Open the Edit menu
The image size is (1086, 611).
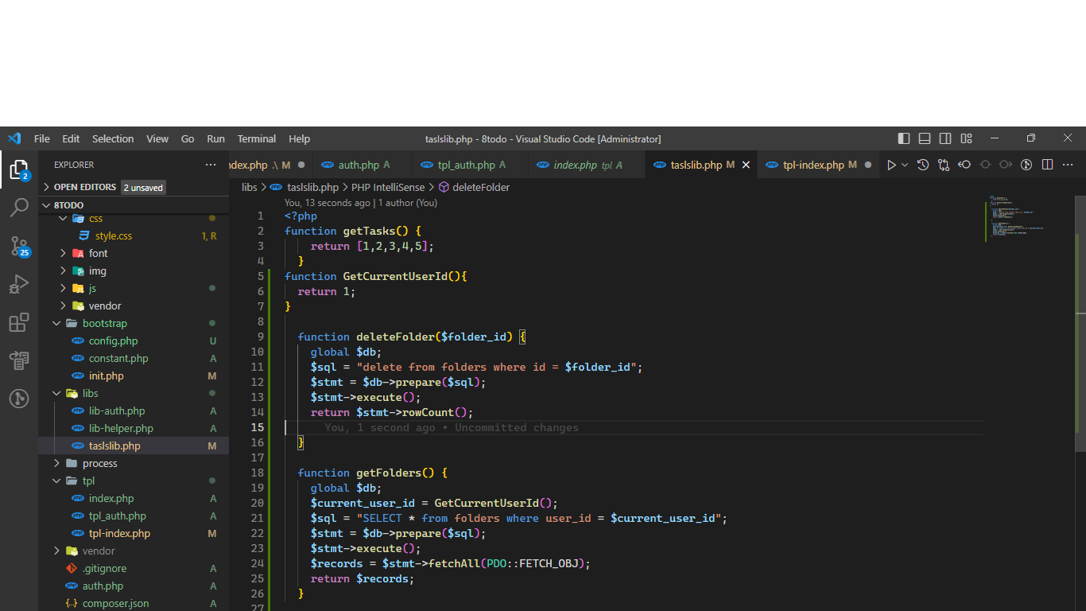click(x=71, y=138)
